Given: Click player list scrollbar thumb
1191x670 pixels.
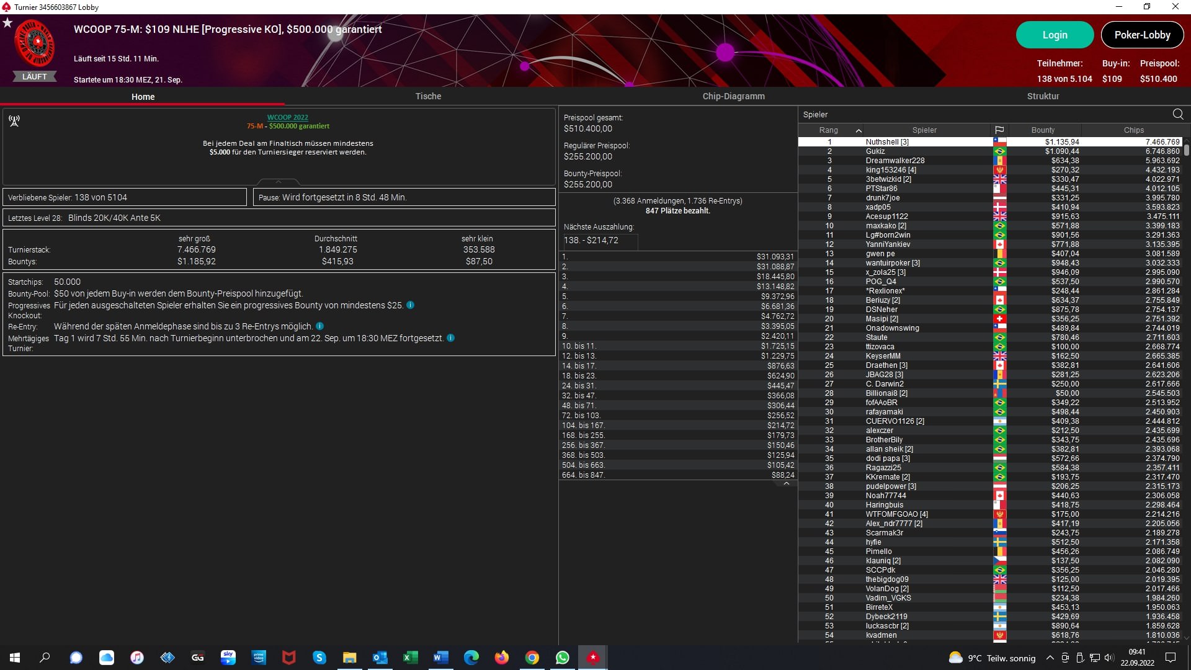Looking at the screenshot, I should tap(1186, 149).
